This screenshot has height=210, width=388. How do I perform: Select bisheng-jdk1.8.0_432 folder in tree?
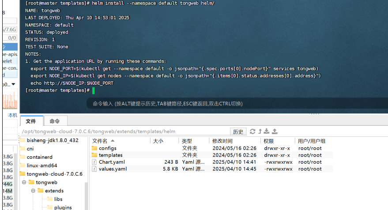[53, 140]
